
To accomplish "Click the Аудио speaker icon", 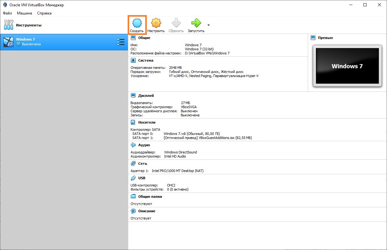I will 133,145.
